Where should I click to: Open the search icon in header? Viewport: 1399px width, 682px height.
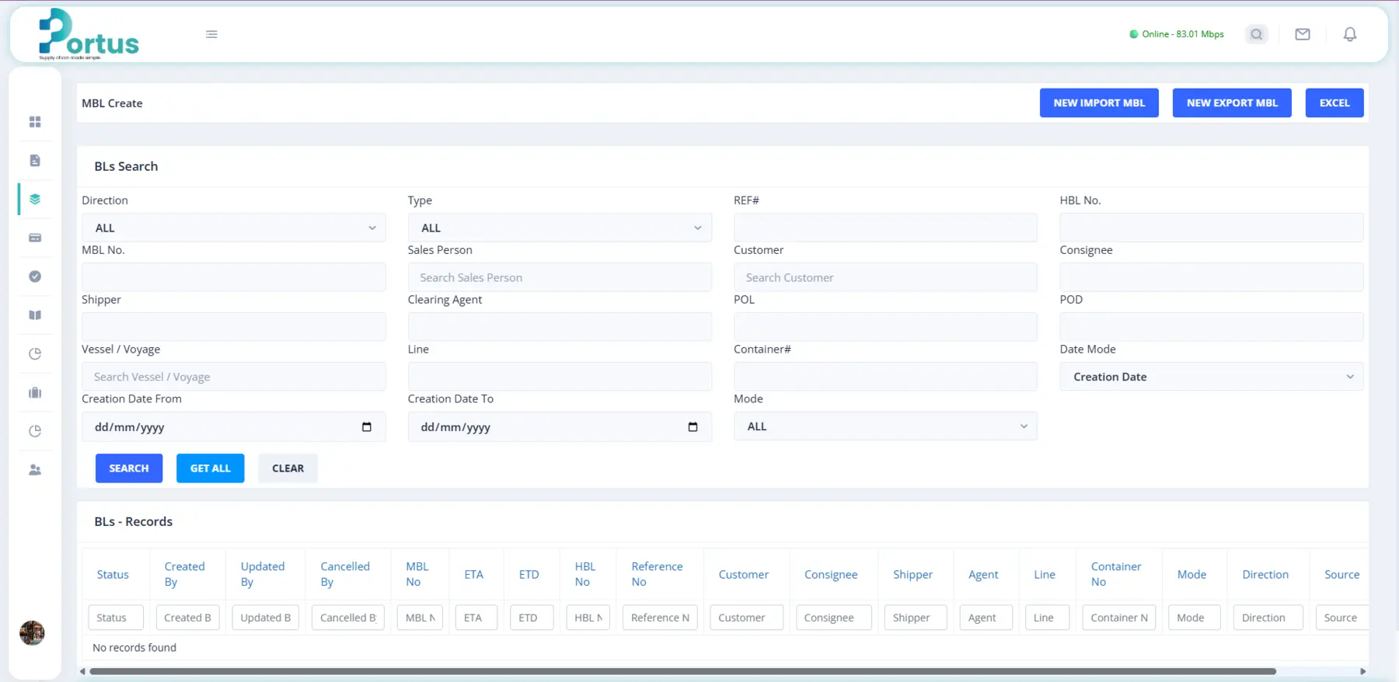[1256, 34]
